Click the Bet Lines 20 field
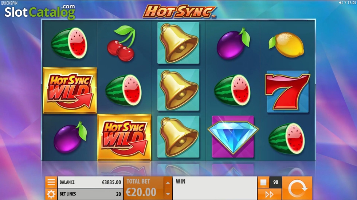The image size is (357, 200). click(x=90, y=194)
